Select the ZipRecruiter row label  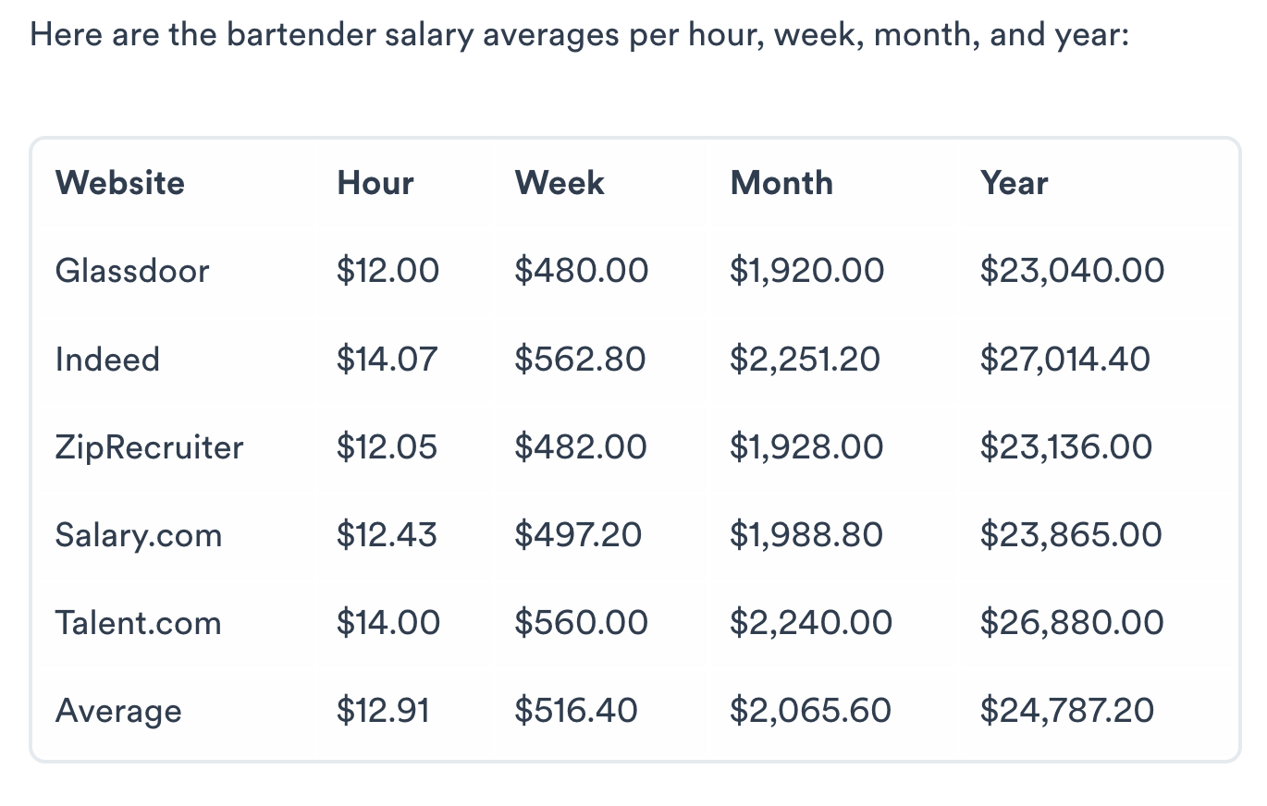pos(150,447)
